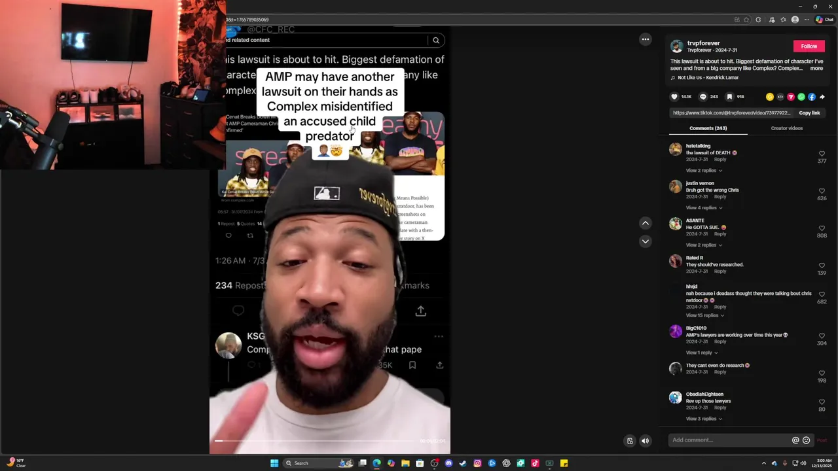Open the browser settings and more menu

tap(807, 20)
